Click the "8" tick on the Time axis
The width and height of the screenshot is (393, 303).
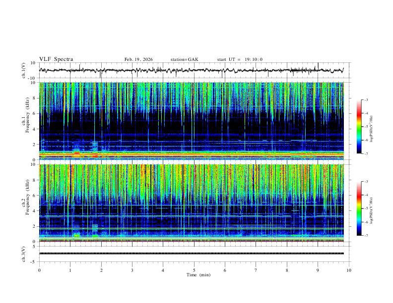click(287, 270)
